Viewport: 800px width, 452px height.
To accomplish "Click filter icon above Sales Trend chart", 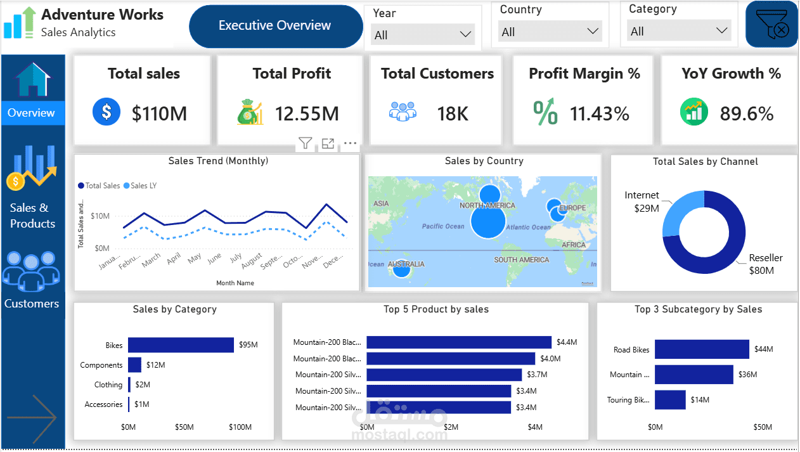I will 306,144.
